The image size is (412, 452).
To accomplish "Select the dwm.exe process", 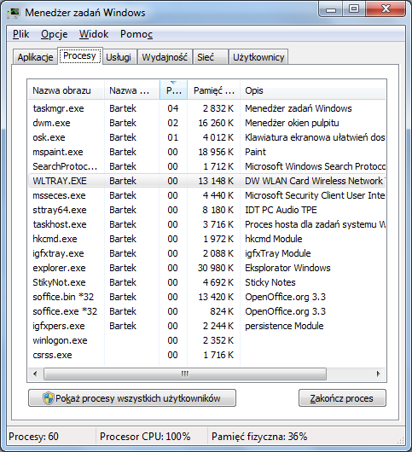I will pos(206,123).
